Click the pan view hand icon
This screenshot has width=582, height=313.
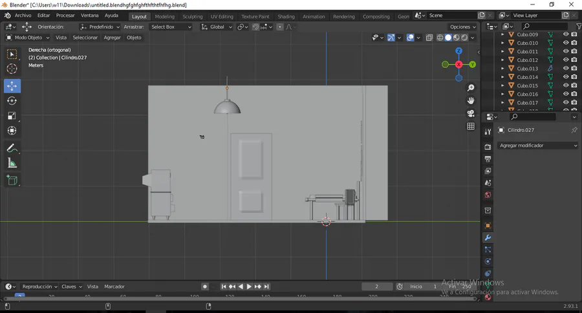pos(471,101)
